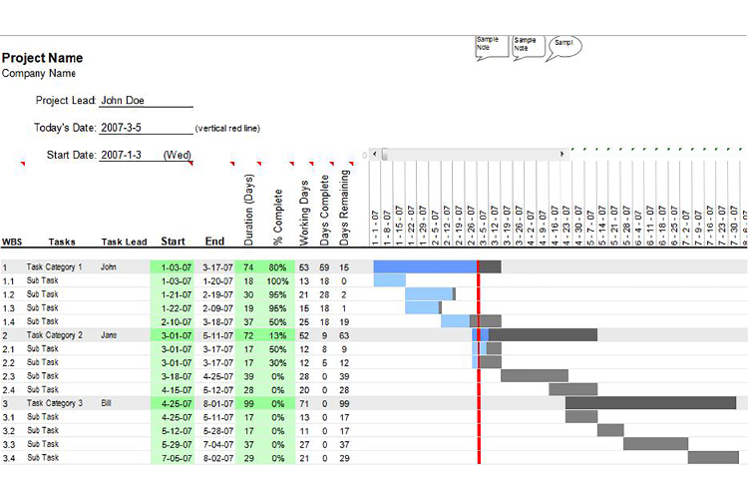Image resolution: width=748 pixels, height=500 pixels.
Task: Select the Task Lead column header
Action: click(x=124, y=242)
